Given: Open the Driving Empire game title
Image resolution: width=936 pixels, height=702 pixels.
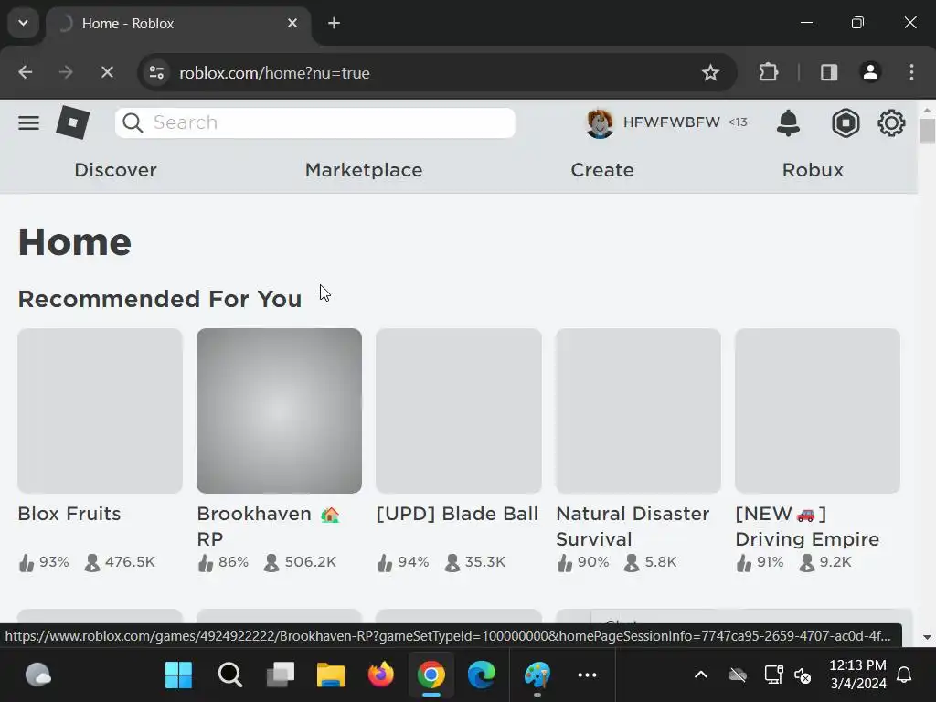Looking at the screenshot, I should click(807, 526).
